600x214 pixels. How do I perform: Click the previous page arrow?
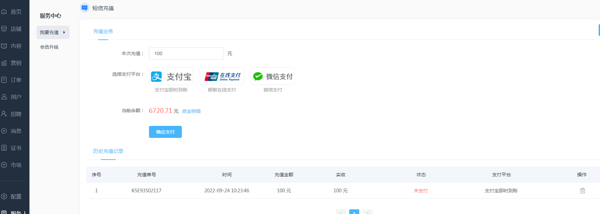(x=341, y=212)
